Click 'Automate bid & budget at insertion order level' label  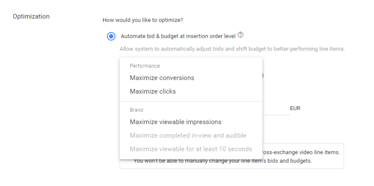178,36
